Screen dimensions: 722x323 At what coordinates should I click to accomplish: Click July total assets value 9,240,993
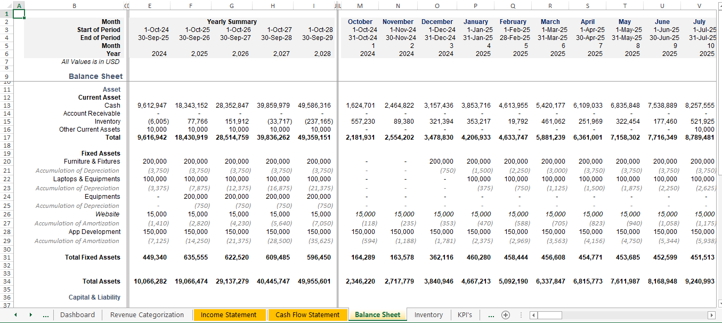click(700, 281)
